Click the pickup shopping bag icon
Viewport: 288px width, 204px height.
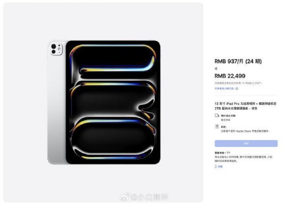(217, 127)
